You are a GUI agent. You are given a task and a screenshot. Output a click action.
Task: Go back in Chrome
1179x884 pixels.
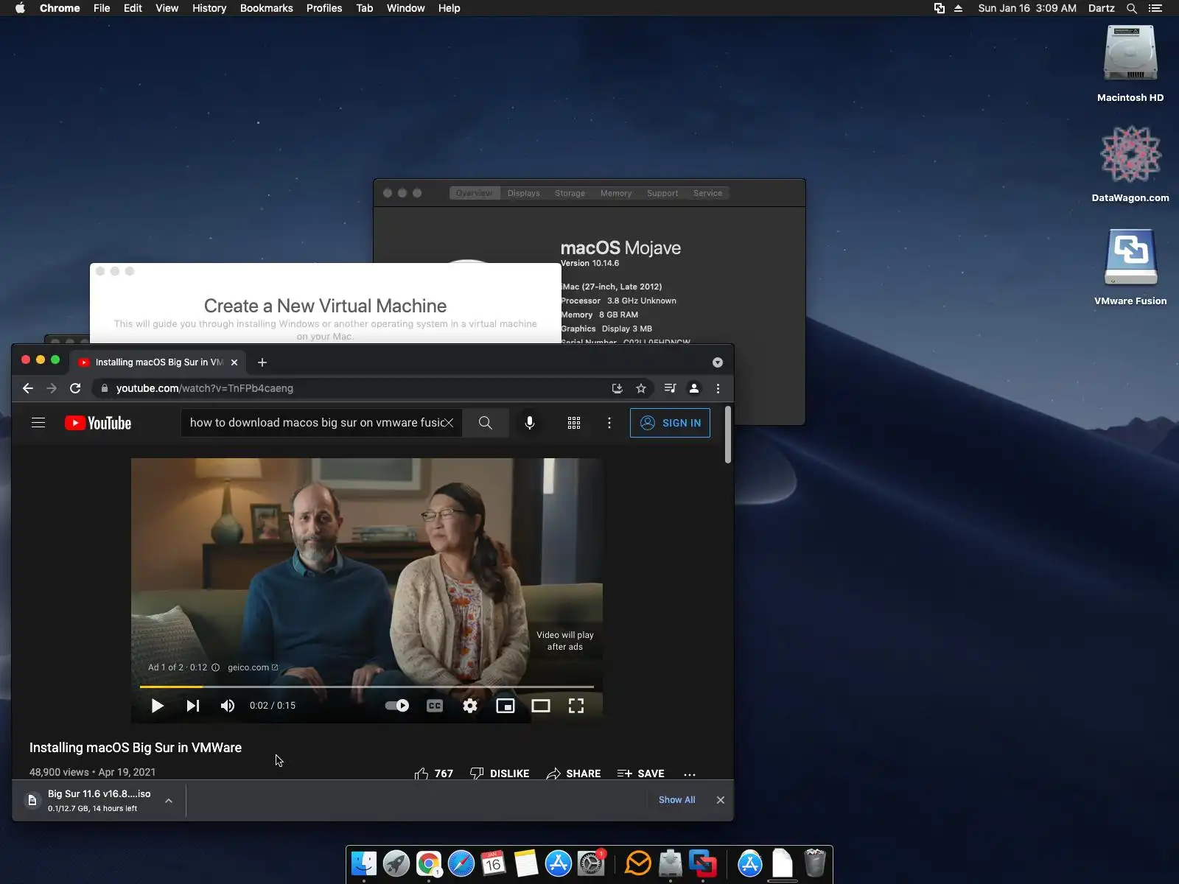[28, 388]
